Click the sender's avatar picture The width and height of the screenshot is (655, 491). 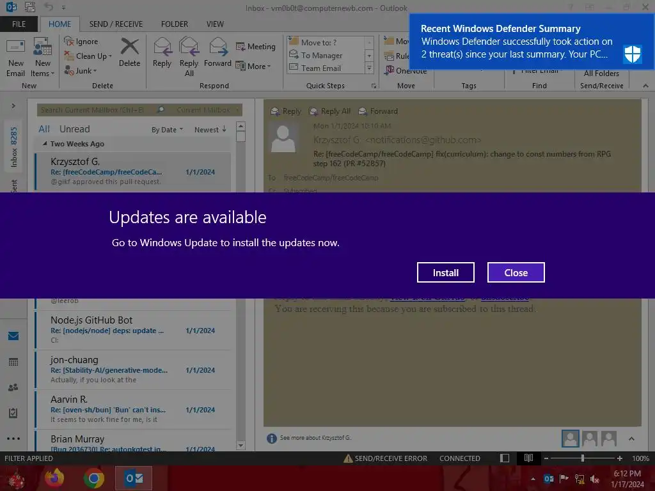[x=283, y=138]
